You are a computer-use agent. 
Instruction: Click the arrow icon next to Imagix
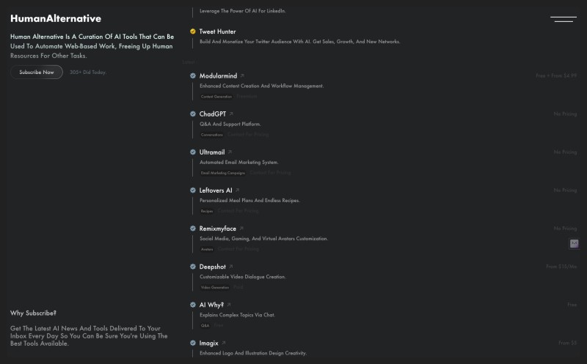[x=224, y=343]
